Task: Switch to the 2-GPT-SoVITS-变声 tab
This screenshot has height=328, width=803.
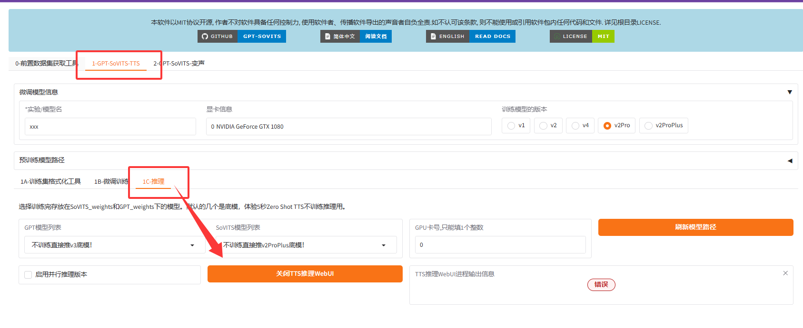Action: (179, 63)
